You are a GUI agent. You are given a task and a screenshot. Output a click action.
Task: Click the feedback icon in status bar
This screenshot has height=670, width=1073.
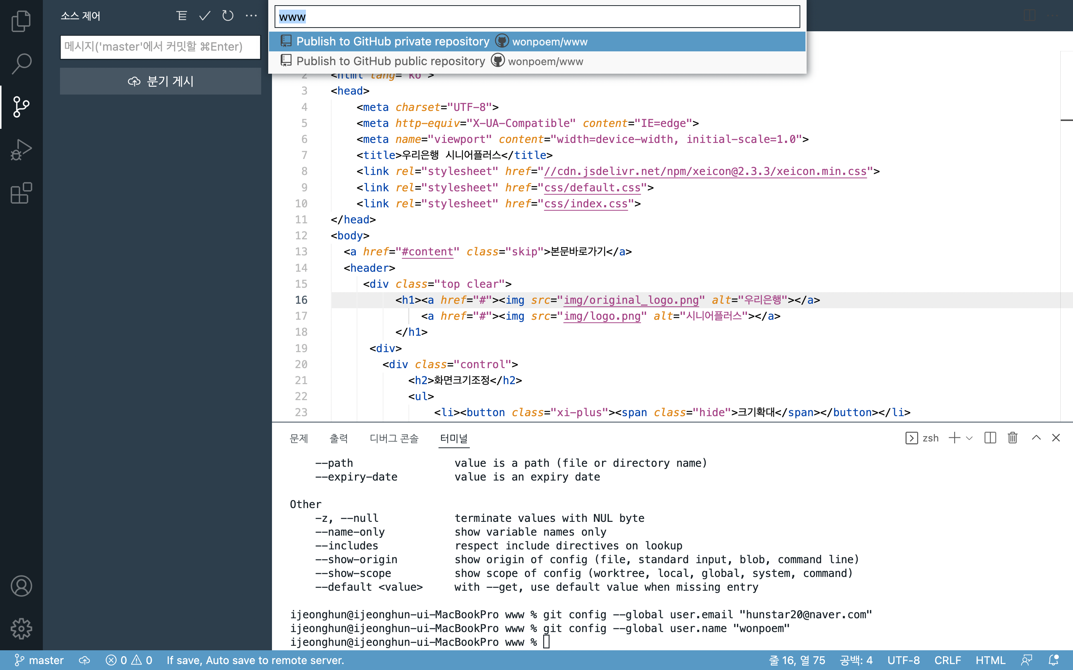coord(1027,660)
